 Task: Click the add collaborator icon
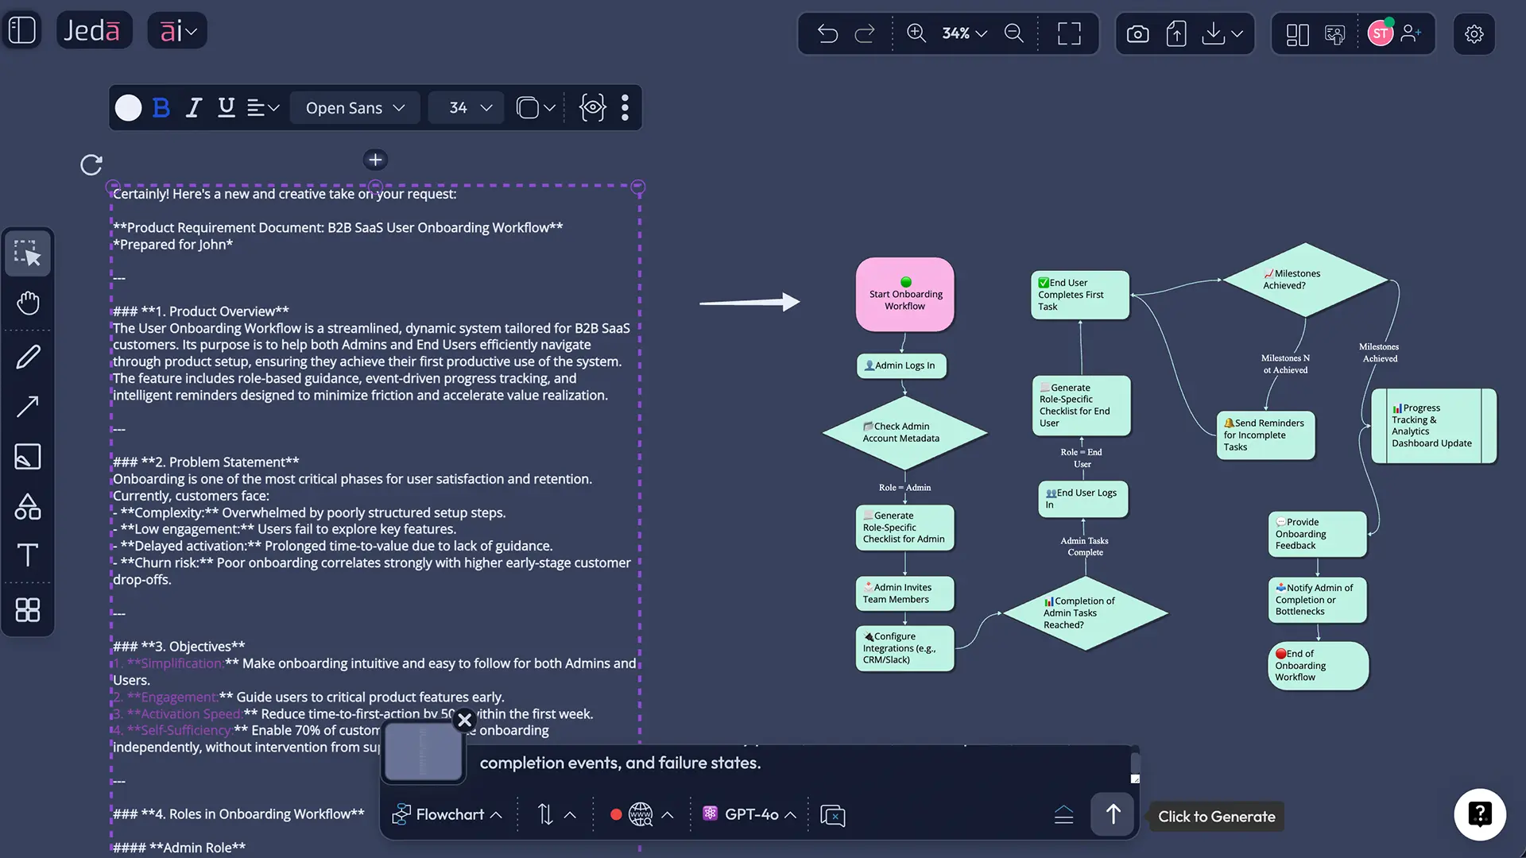tap(1412, 33)
